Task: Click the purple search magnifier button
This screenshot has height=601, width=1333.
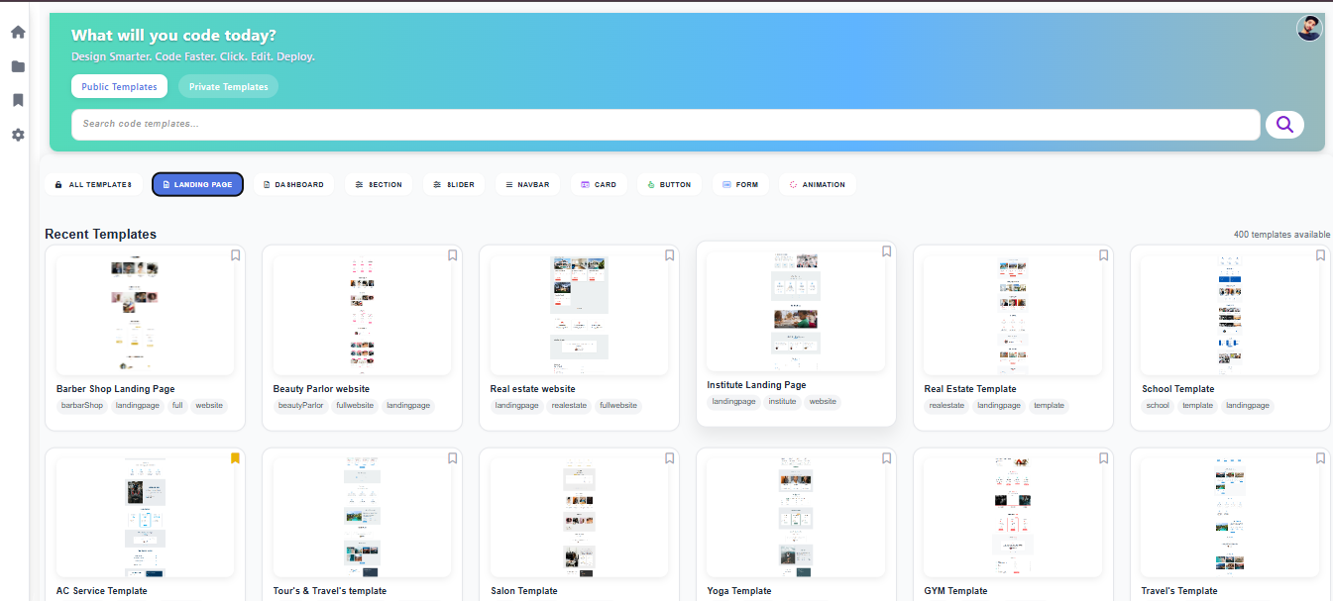Action: pos(1284,125)
